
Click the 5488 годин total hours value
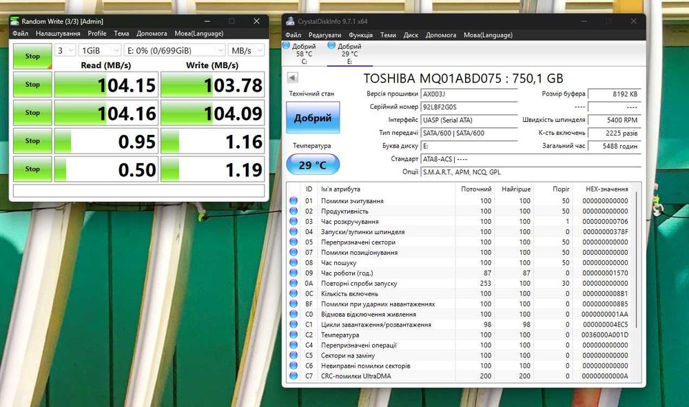(x=615, y=146)
